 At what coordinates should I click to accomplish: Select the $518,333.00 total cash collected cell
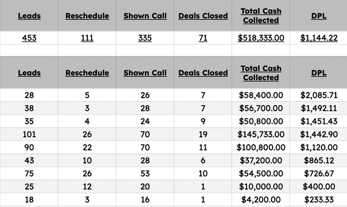261,38
